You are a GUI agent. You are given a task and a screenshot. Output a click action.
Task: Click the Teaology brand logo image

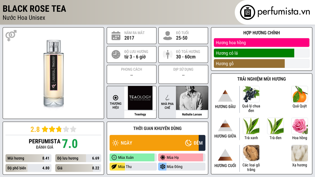tap(140, 98)
